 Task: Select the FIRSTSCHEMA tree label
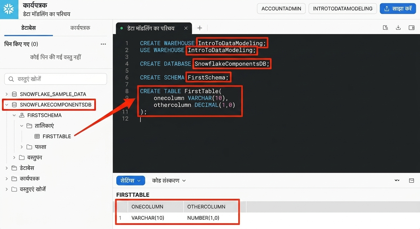(x=44, y=115)
